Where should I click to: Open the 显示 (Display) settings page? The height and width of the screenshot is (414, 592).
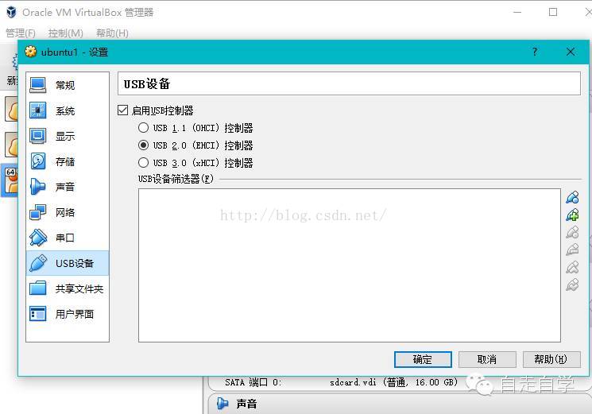(x=68, y=136)
